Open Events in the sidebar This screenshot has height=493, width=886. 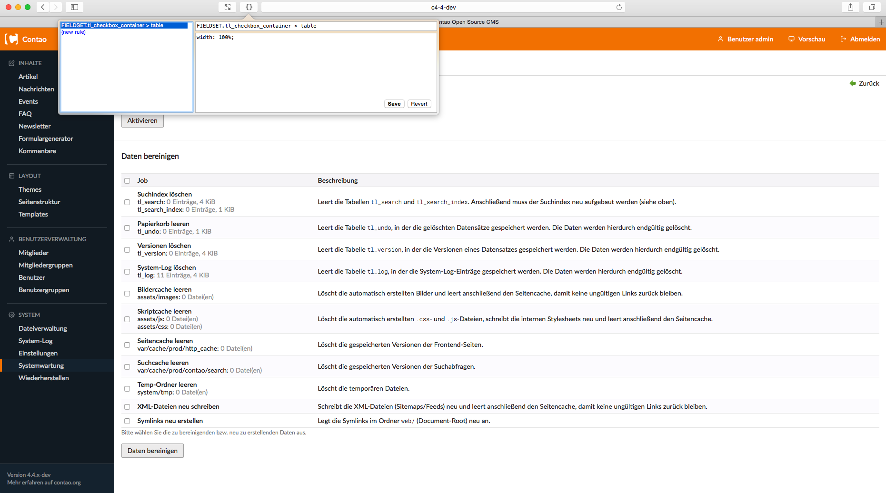click(28, 101)
